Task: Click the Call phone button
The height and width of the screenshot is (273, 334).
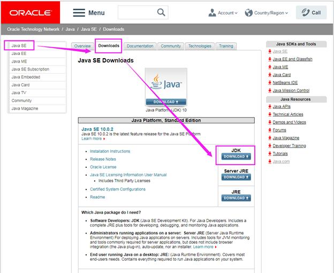Action: 311,12
